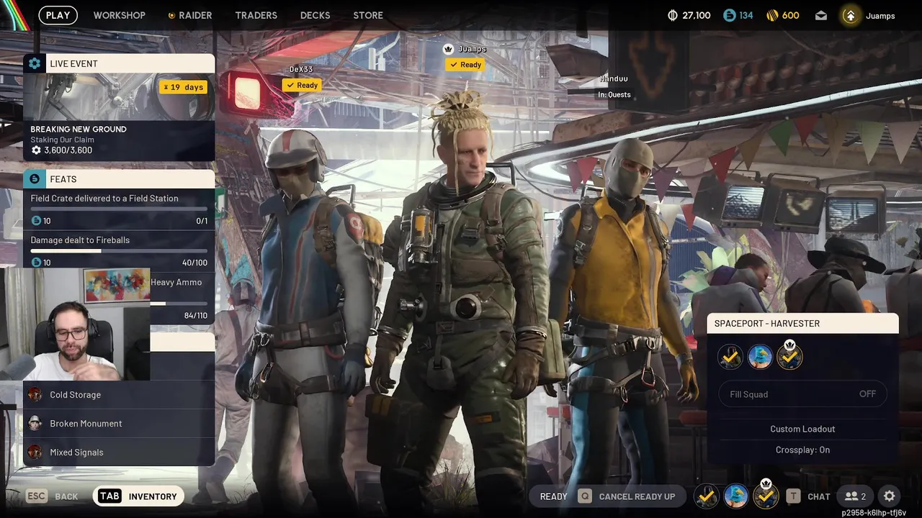
Task: Go to the DECKS tab
Action: pos(315,15)
